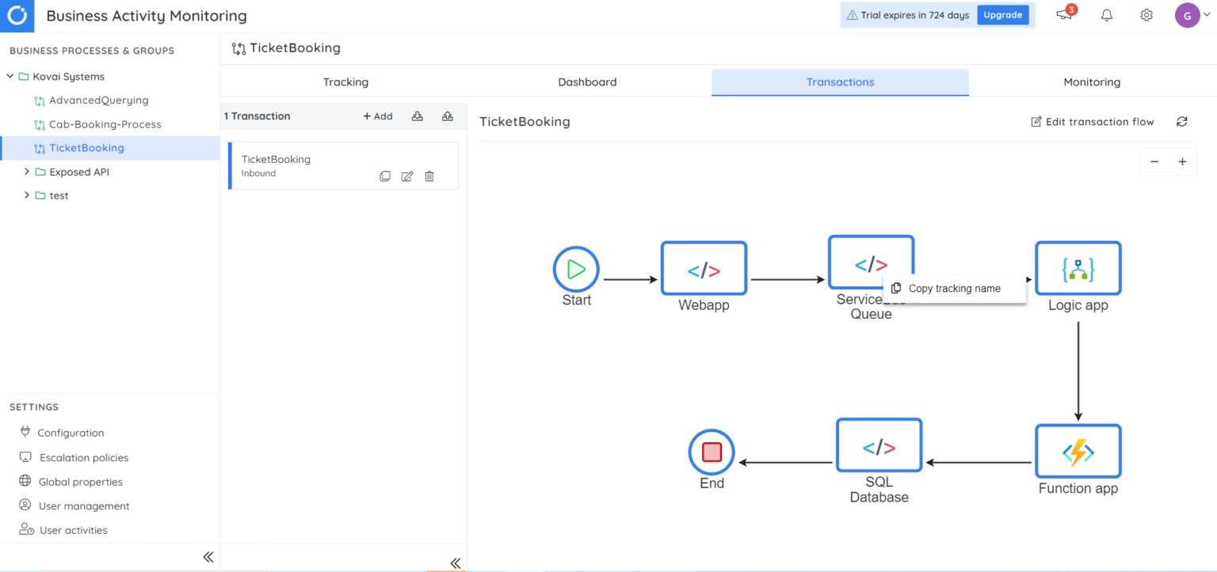Screen dimensions: 1217x572
Task: Edit the TicketBooking Inbound transaction
Action: (x=407, y=176)
